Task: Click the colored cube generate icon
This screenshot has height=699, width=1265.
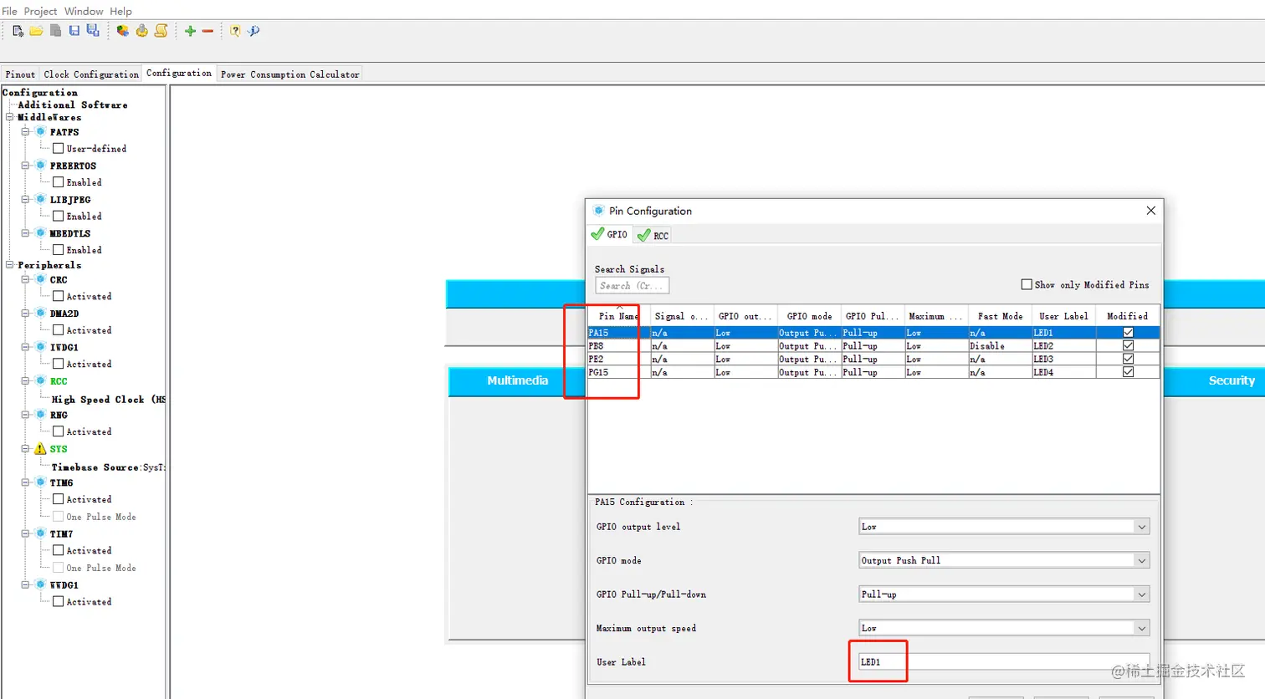Action: coord(123,31)
